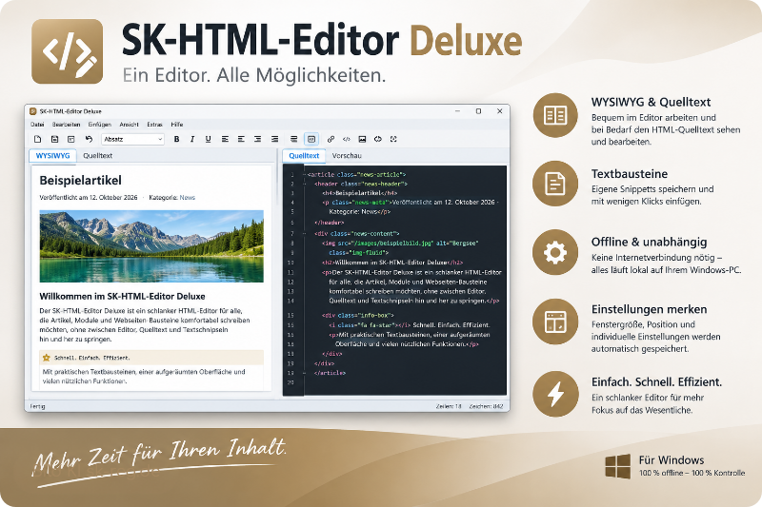Screen dimensions: 762x507
Task: Click 'Schnell. Einfach. Effizient.' info box text
Action: (91, 358)
